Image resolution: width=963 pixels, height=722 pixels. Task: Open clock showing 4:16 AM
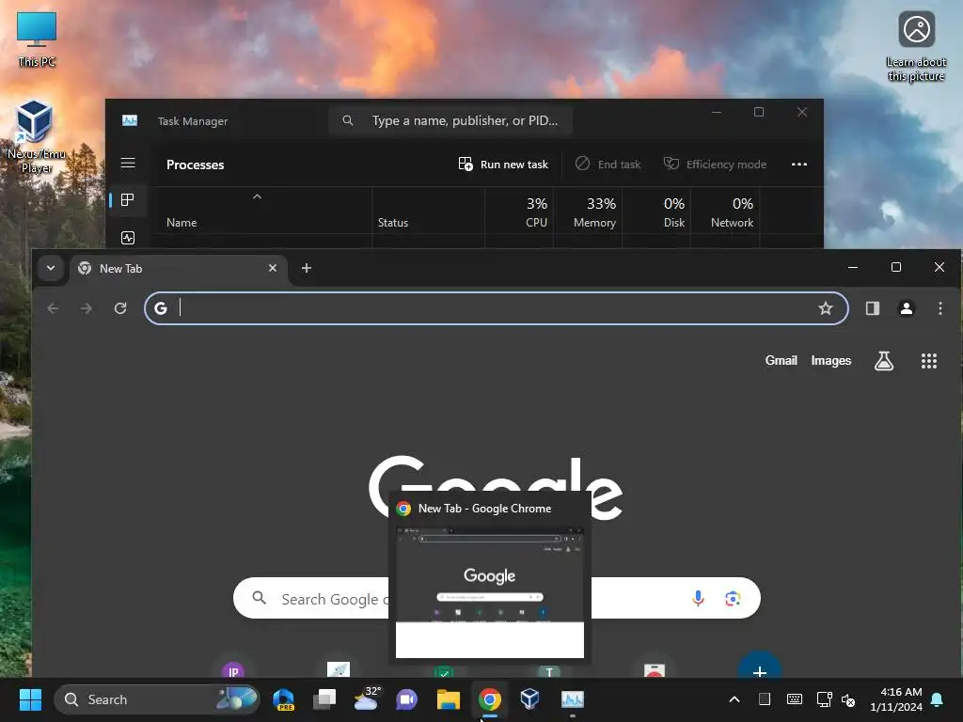pos(896,699)
